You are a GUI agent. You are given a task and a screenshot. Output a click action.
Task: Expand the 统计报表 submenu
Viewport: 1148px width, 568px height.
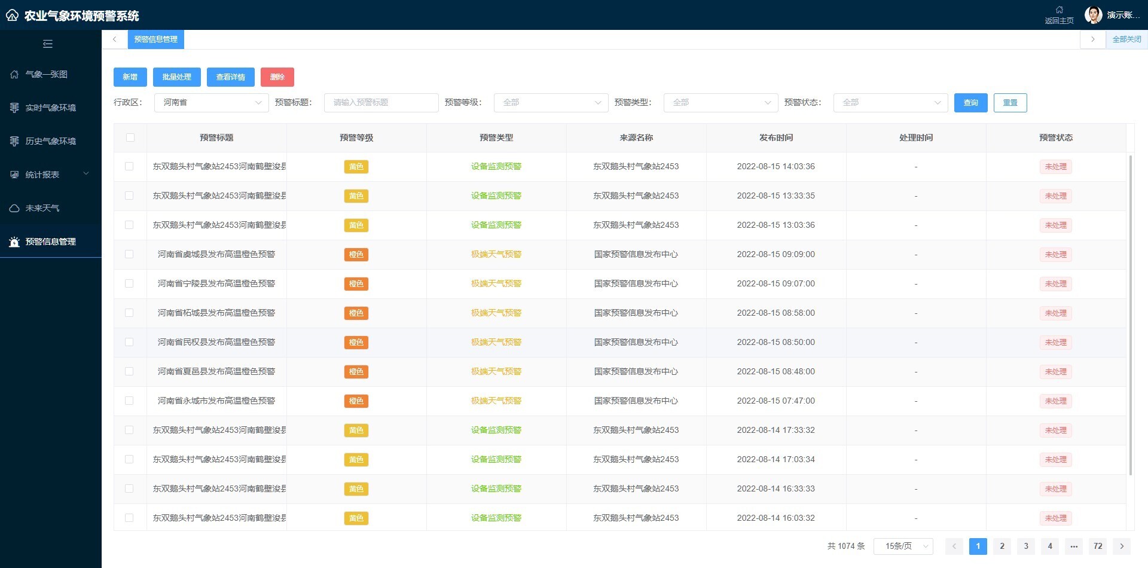(x=50, y=174)
